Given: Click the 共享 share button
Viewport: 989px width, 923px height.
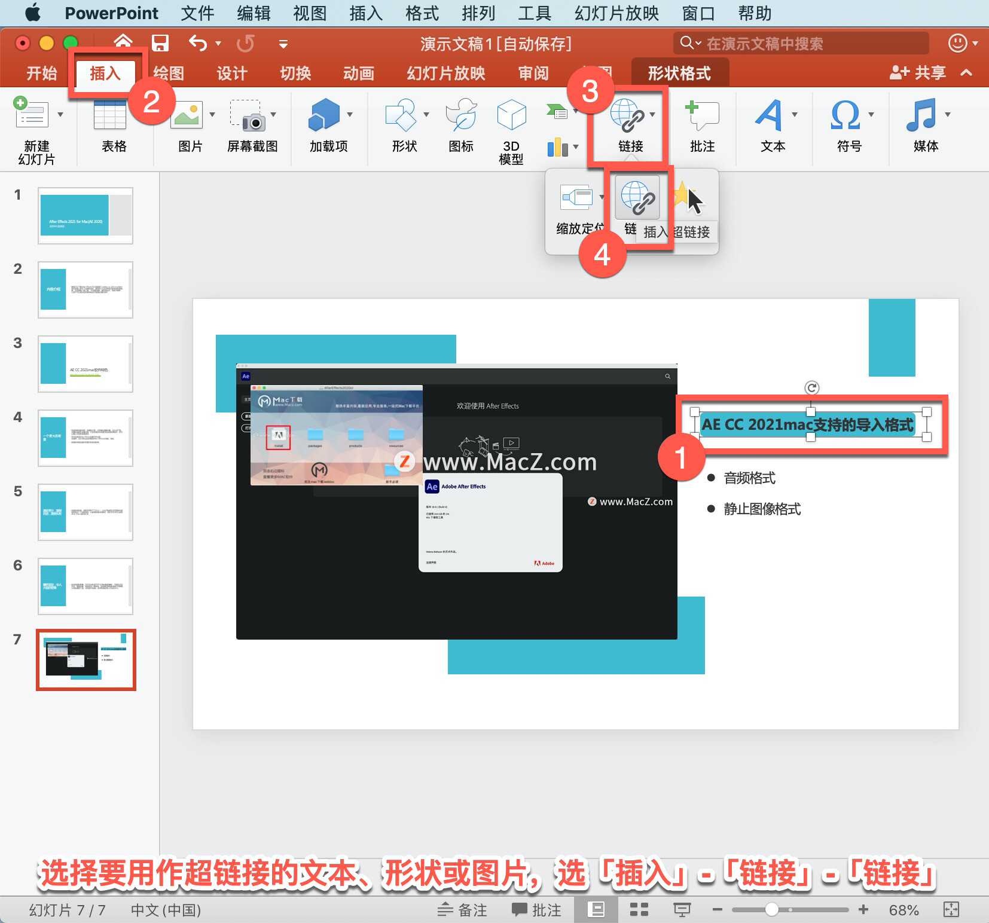Looking at the screenshot, I should coord(918,73).
